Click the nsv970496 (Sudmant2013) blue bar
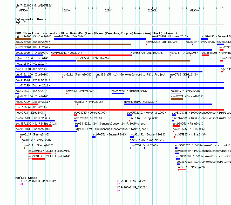231x205 pixels. click(118, 93)
